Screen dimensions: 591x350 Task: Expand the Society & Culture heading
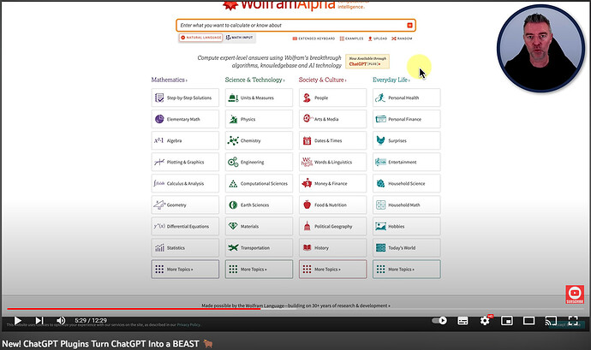coord(322,80)
